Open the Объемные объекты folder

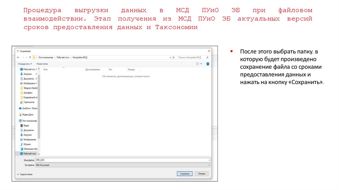tap(29, 149)
